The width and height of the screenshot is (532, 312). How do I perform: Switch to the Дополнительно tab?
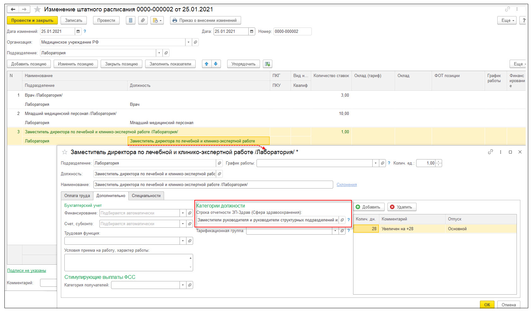[111, 195]
